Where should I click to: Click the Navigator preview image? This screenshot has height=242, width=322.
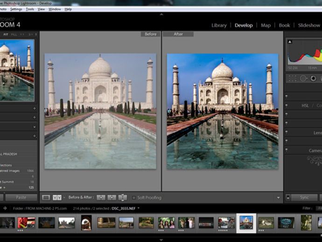pos(17,70)
